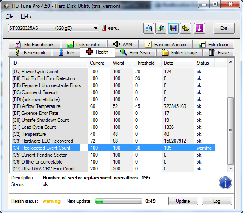Click the scrollbar down arrow
The height and width of the screenshot is (213, 243).
click(231, 169)
